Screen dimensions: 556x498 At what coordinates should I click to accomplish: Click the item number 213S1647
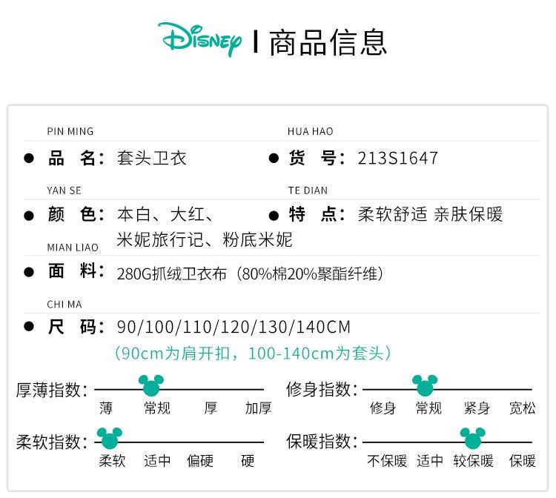click(x=398, y=158)
